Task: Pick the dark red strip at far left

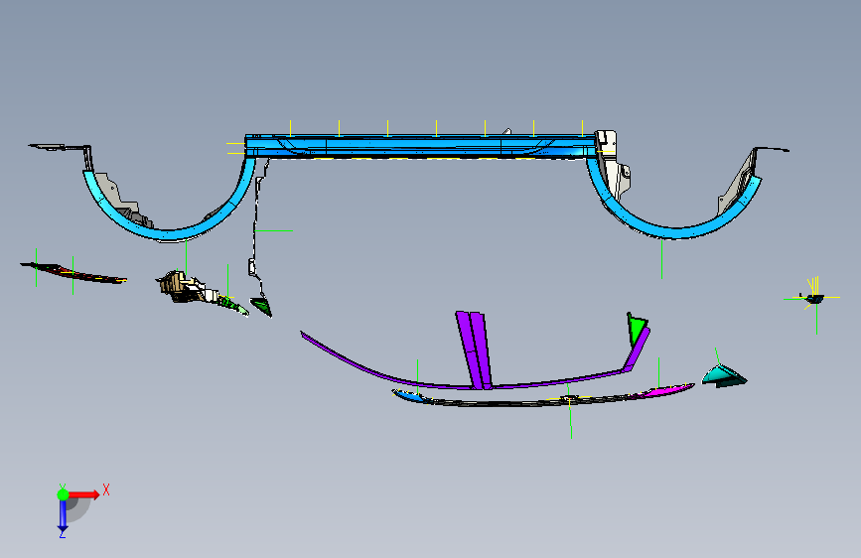Action: point(74,272)
